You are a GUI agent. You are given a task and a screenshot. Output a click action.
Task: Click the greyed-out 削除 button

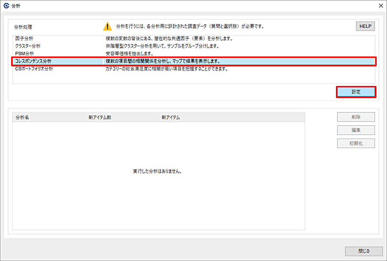click(356, 117)
